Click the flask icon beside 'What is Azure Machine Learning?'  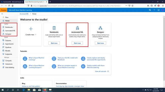(25, 59)
